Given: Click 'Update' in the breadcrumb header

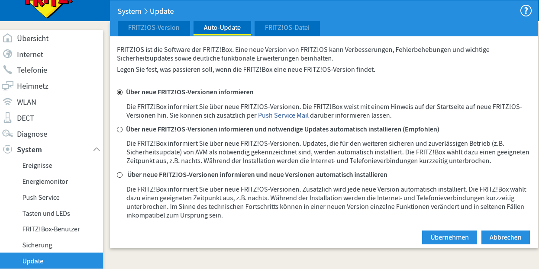Looking at the screenshot, I should (x=162, y=11).
